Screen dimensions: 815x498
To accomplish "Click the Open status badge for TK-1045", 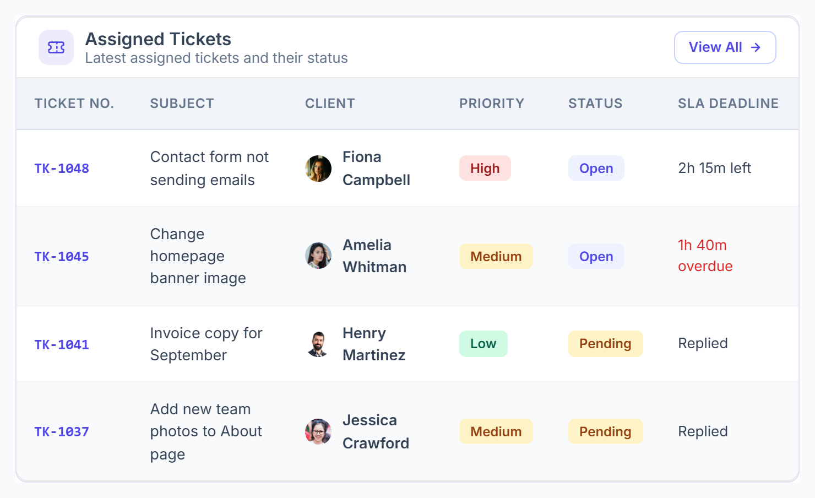I will point(596,256).
